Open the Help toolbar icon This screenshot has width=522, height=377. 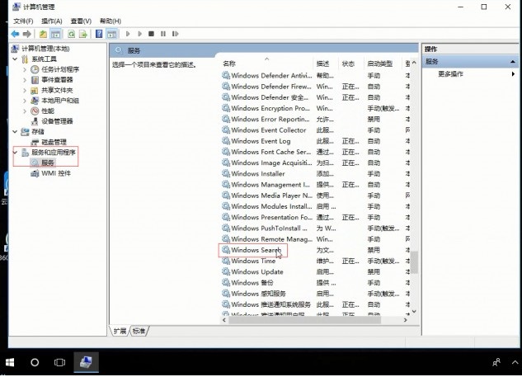point(99,34)
